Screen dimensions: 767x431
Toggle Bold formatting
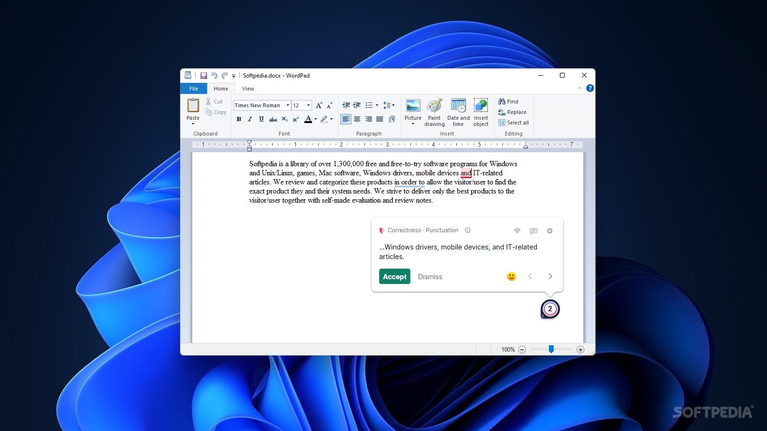pos(239,119)
